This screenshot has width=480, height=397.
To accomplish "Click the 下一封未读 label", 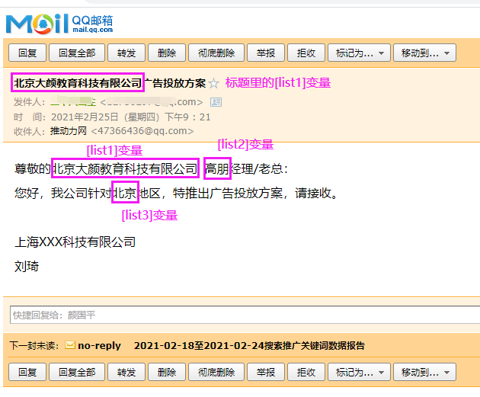I will [x=34, y=346].
